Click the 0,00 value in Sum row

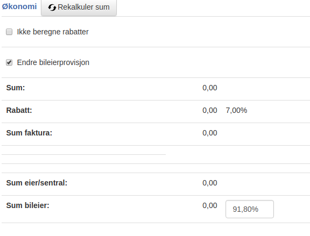tap(210, 88)
